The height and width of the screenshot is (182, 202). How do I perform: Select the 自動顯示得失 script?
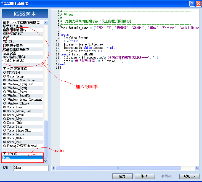click(x=23, y=45)
